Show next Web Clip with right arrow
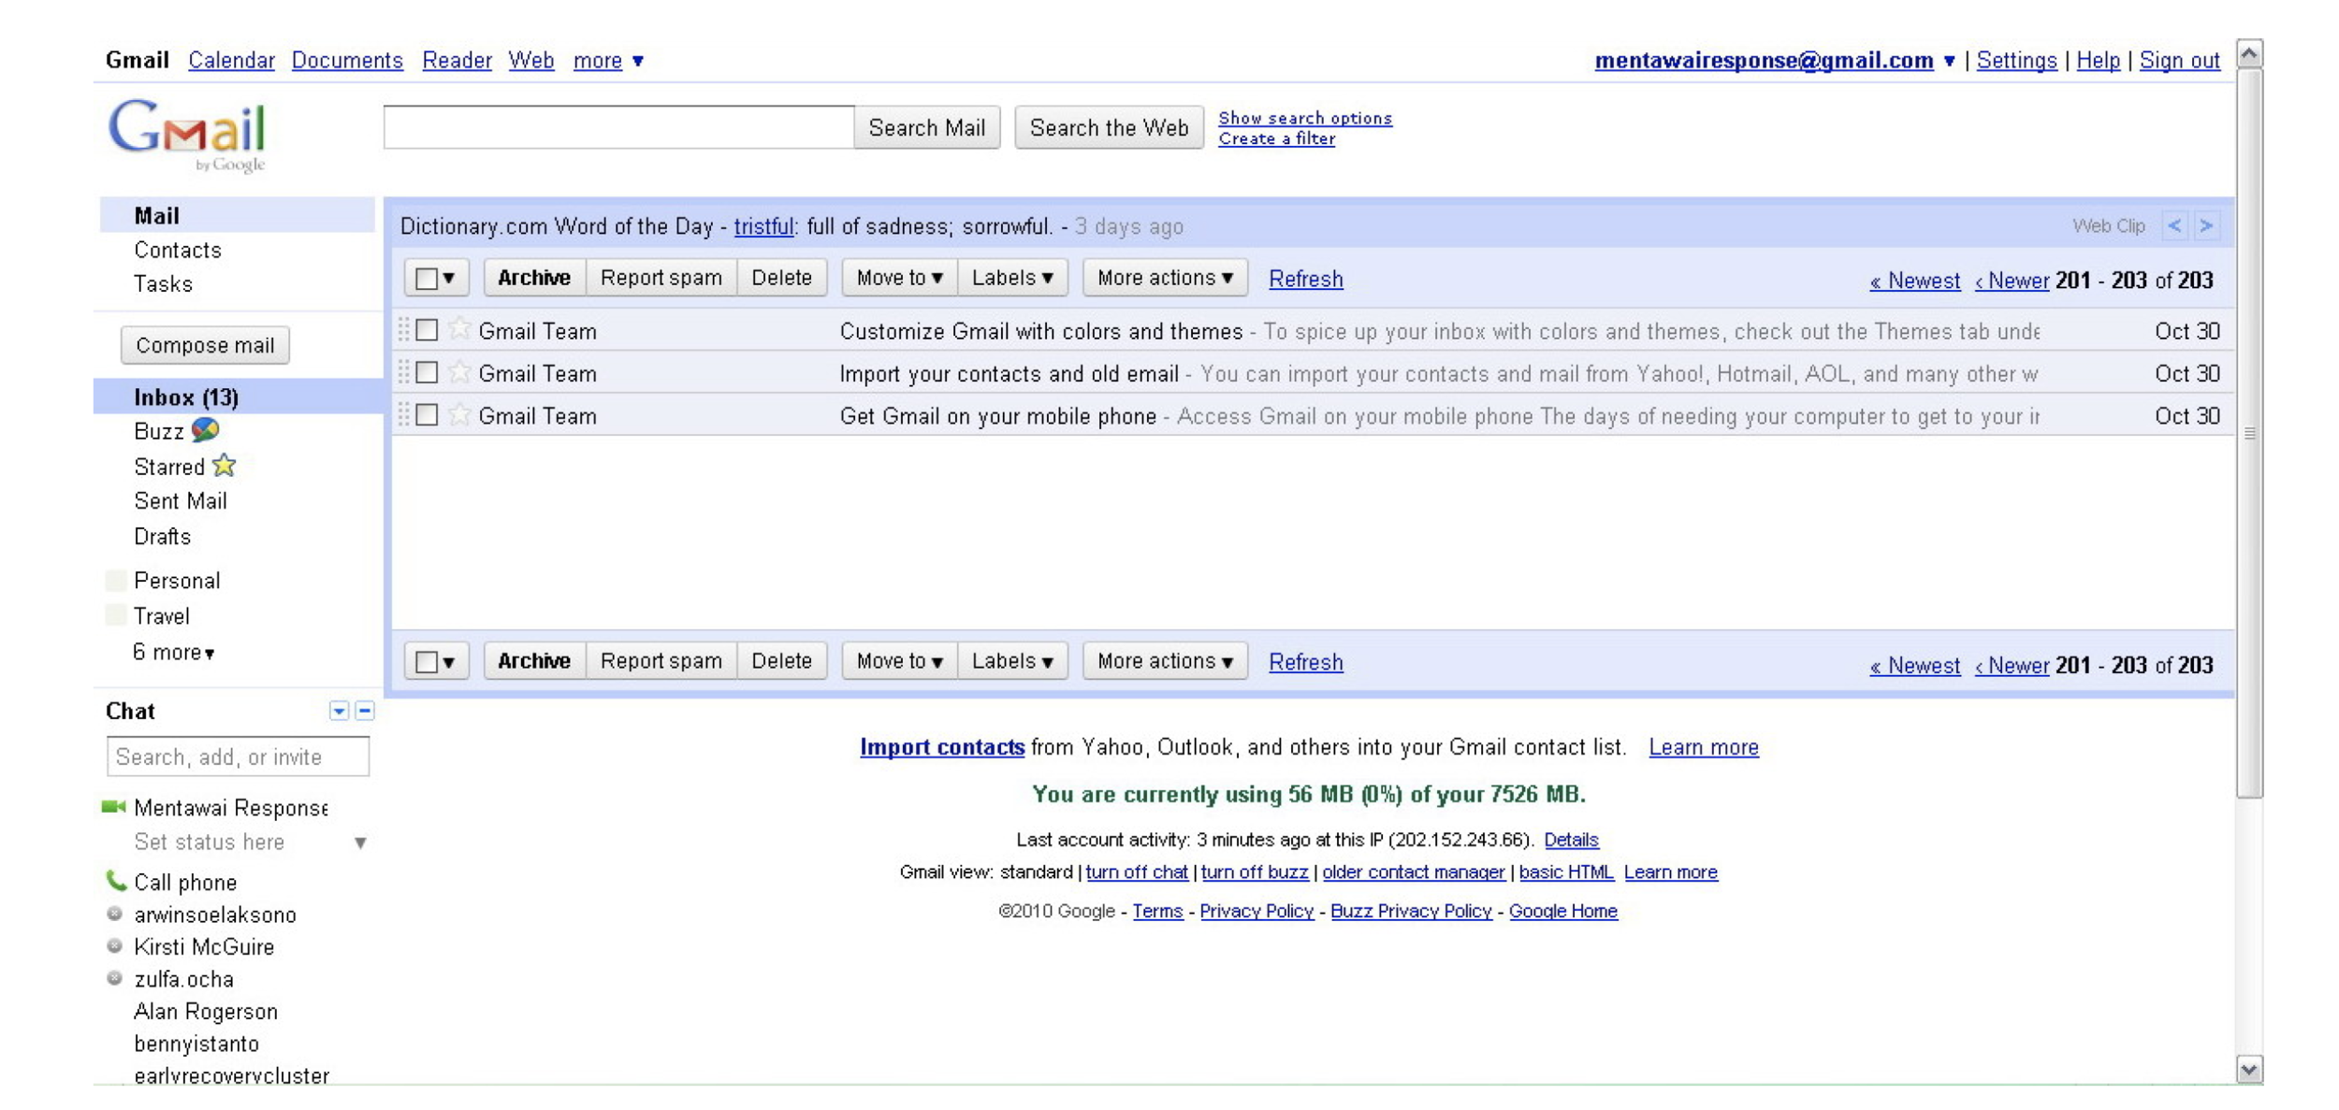Viewport: 2339px width, 1110px height. (x=2206, y=226)
